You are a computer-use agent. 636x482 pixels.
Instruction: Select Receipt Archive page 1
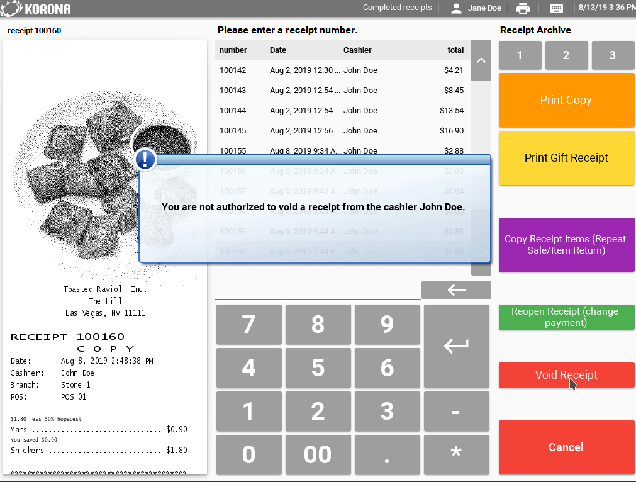[520, 55]
